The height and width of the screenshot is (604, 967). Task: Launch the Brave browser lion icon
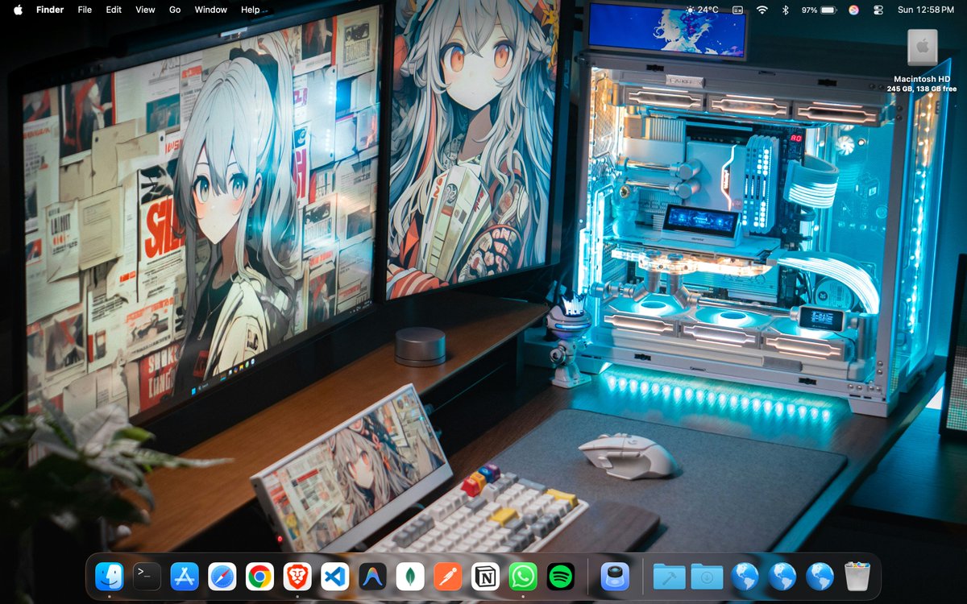click(297, 576)
